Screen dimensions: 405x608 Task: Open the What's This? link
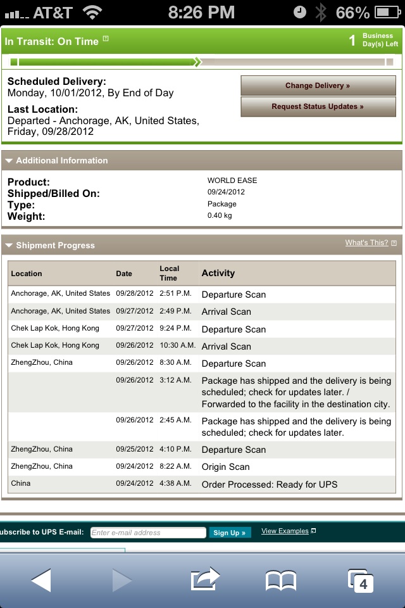(x=366, y=243)
